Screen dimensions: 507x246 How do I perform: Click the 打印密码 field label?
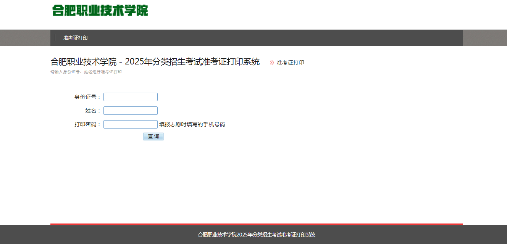click(87, 124)
